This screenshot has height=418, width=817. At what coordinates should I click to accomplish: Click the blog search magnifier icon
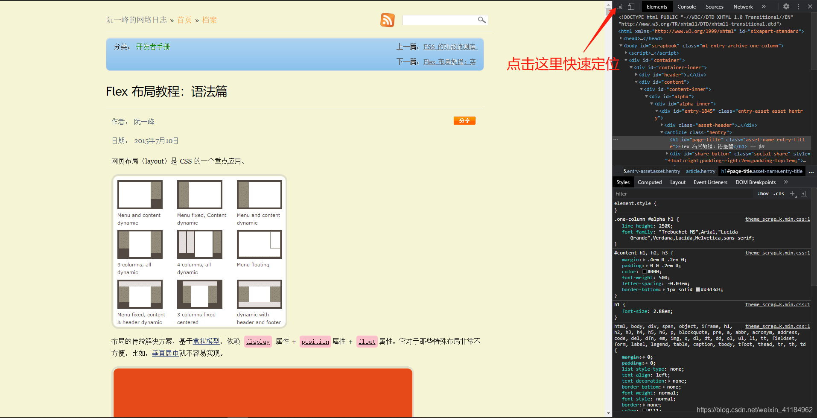[x=482, y=20]
